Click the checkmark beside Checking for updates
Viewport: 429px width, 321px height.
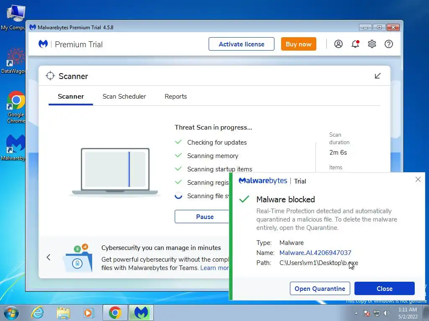(178, 142)
